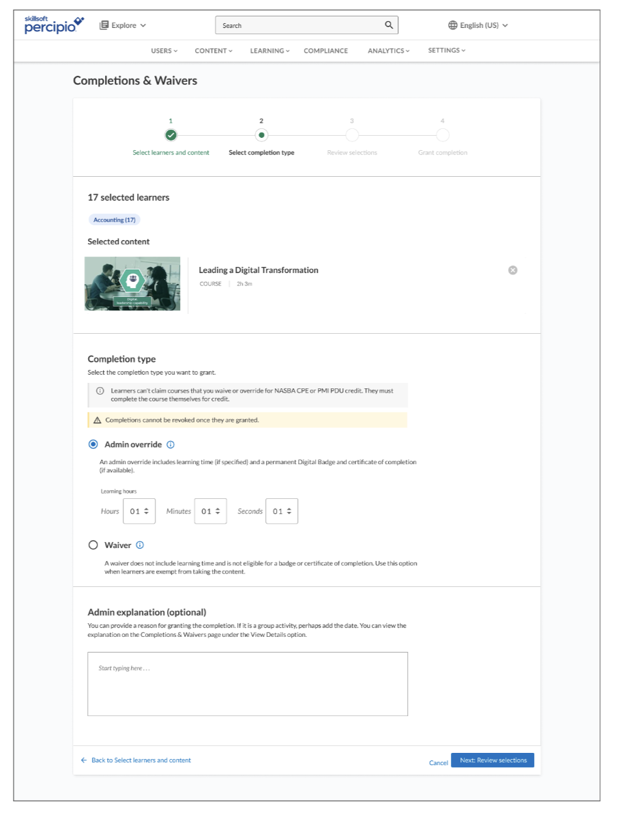Viewport: 618px width, 815px height.
Task: Adjust the Minutes stepper arrows
Action: pos(218,511)
